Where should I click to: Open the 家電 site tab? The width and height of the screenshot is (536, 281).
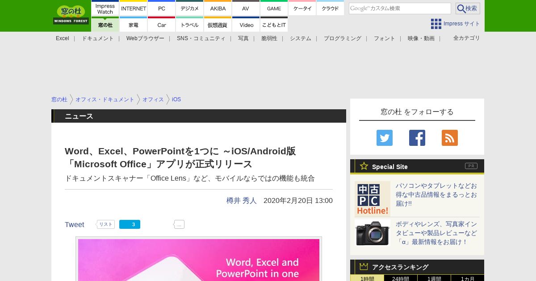tap(134, 25)
